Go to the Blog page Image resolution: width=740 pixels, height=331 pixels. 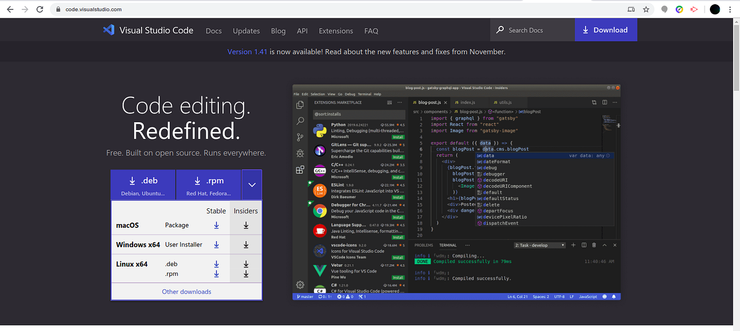[278, 31]
